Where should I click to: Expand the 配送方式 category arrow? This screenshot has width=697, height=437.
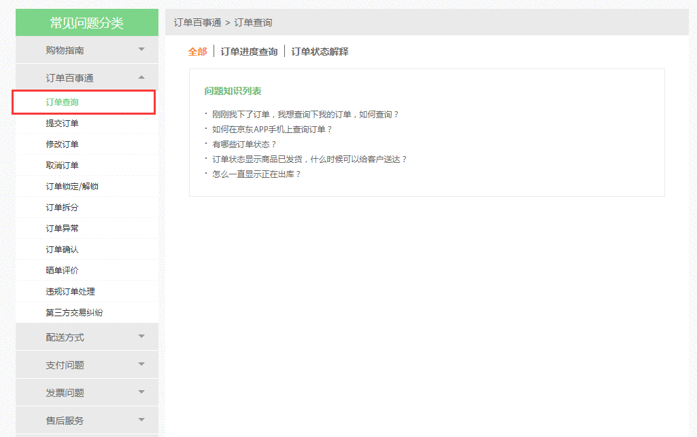[x=141, y=337]
